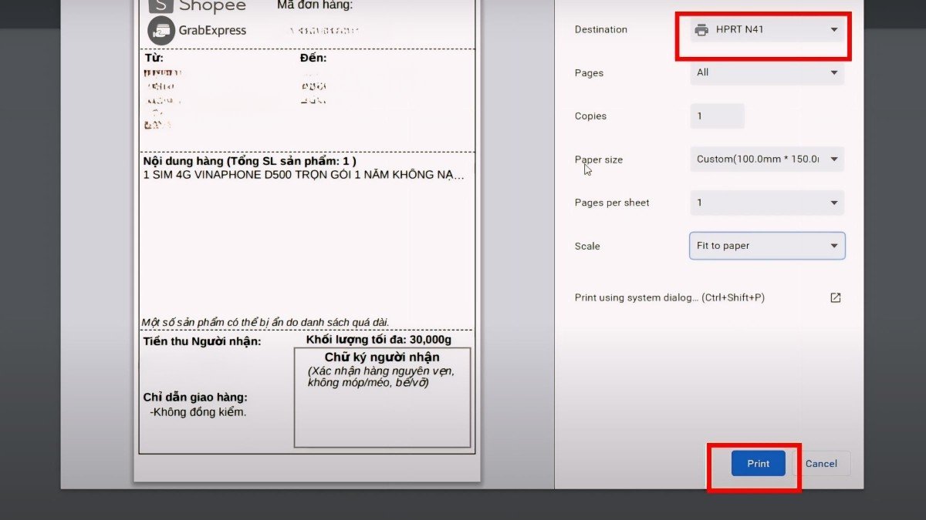The height and width of the screenshot is (520, 926).
Task: Click the Cancel button
Action: (x=821, y=463)
